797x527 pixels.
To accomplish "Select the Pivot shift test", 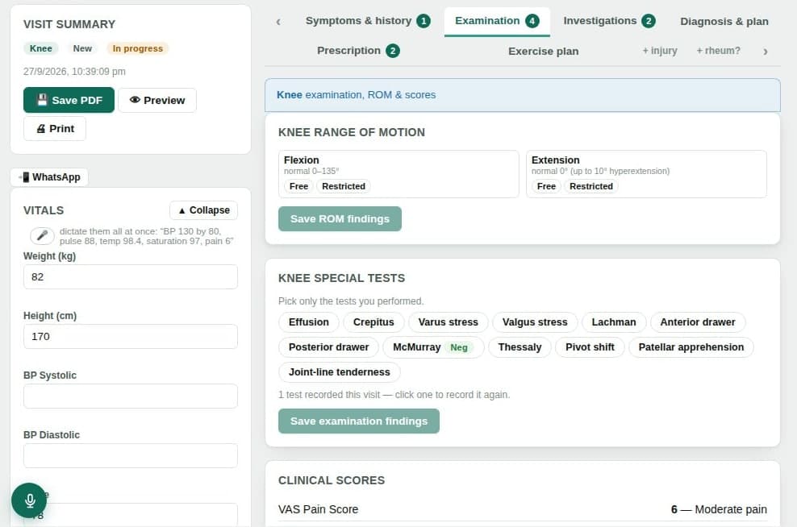I will click(590, 347).
